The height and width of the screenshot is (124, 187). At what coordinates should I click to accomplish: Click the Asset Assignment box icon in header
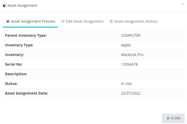(5, 6)
